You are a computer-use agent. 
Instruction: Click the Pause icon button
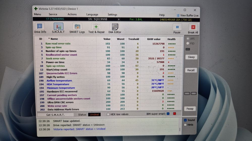[x=177, y=27]
